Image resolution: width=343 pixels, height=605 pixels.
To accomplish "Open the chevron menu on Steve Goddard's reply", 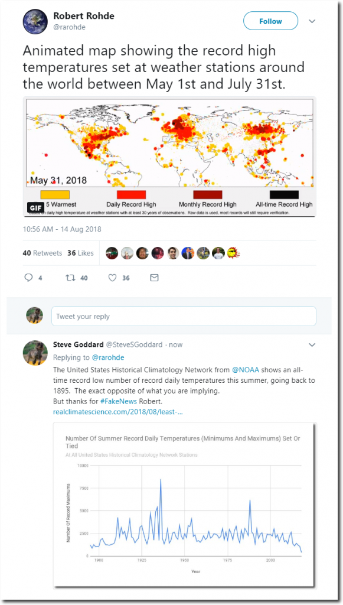I will click(312, 344).
